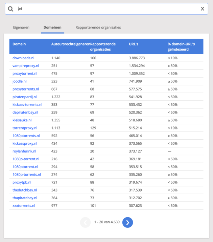Open the vampireproxy.nl link
Viewport: 213px width, 242px height.
pos(26,66)
